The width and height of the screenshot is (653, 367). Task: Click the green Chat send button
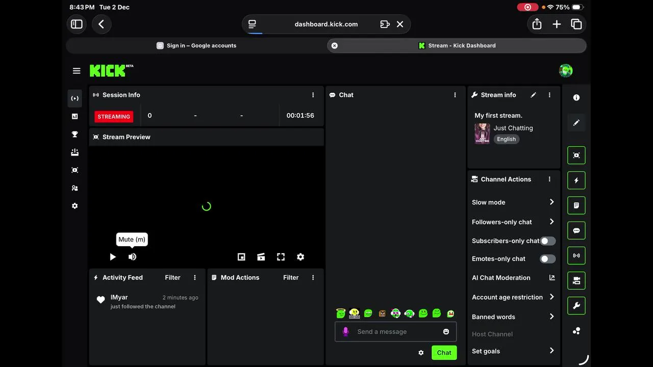(444, 353)
